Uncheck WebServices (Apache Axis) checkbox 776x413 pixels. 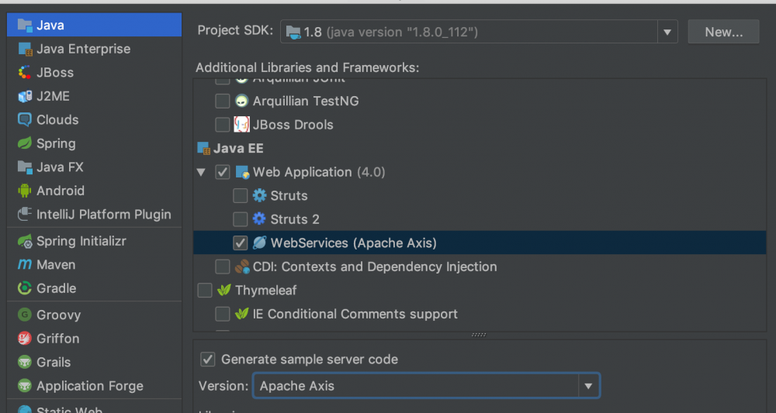(x=240, y=243)
